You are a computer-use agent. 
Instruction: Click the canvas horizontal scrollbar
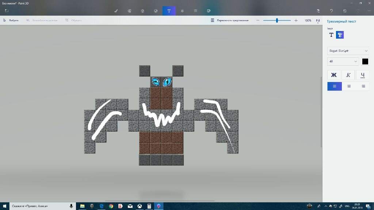click(x=160, y=201)
